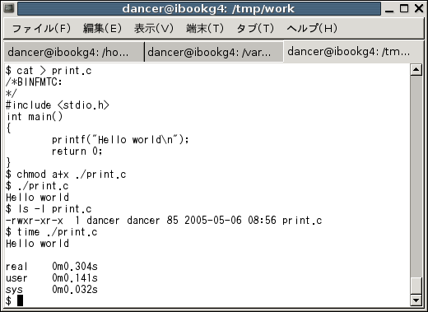Click the 'user 0m0.141s' timing line
The height and width of the screenshot is (312, 428).
click(x=52, y=278)
